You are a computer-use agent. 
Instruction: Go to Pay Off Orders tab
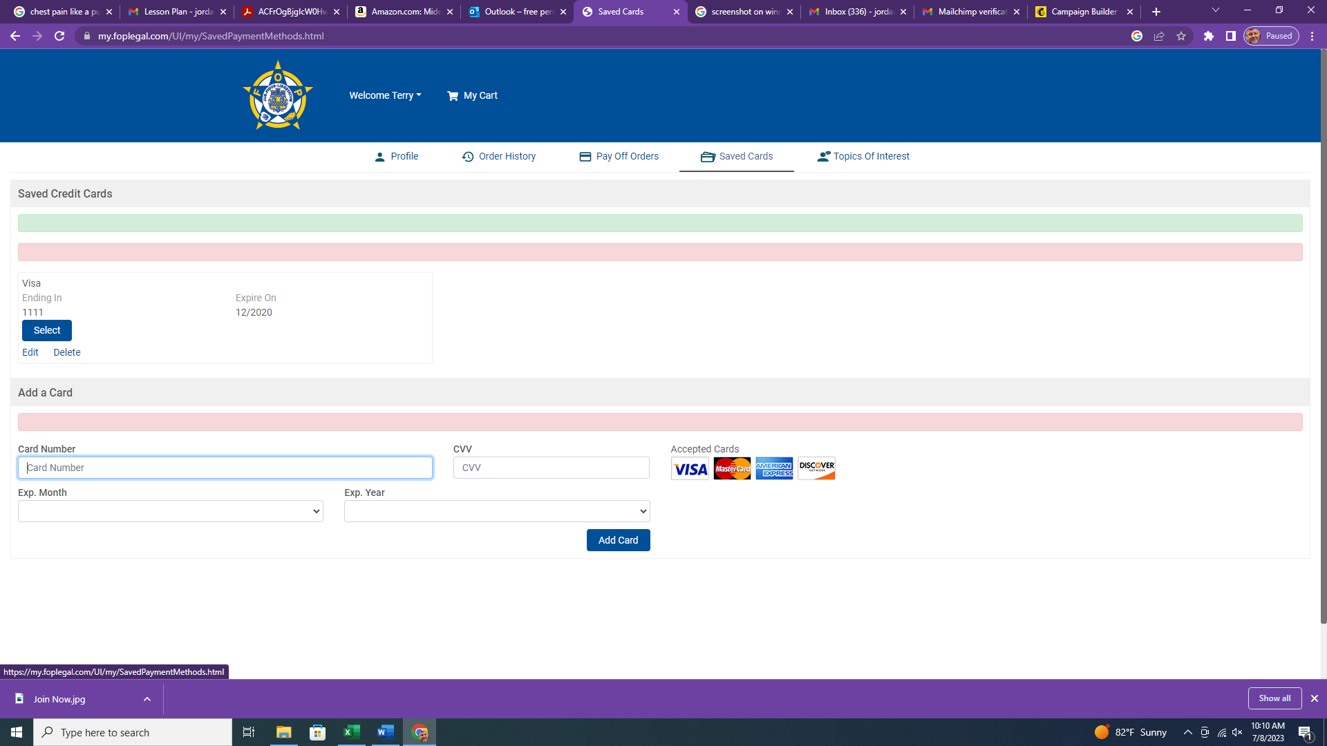click(619, 156)
